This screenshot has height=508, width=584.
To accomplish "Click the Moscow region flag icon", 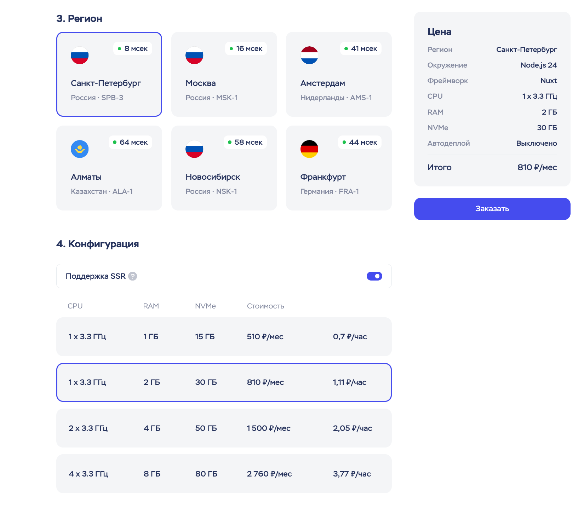I will coord(194,56).
